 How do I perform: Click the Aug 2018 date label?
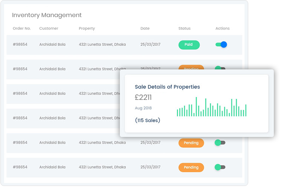pyautogui.click(x=143, y=108)
